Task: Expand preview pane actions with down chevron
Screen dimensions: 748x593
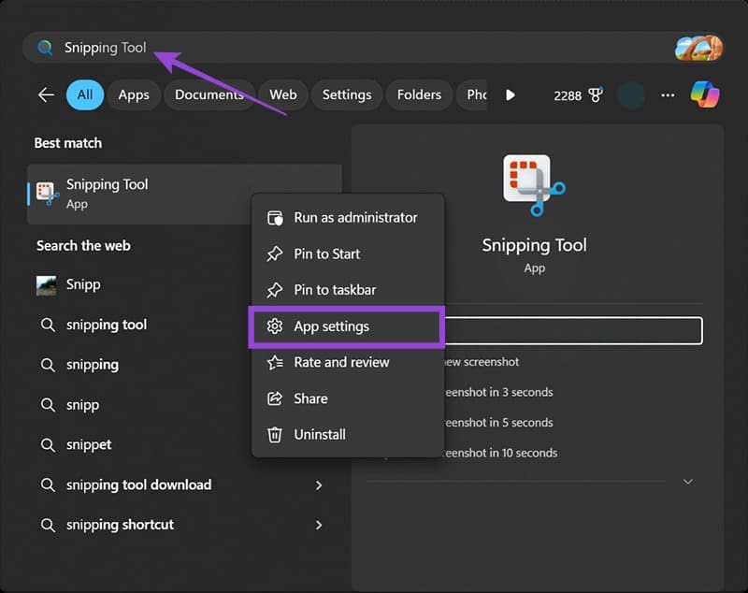Action: (688, 482)
